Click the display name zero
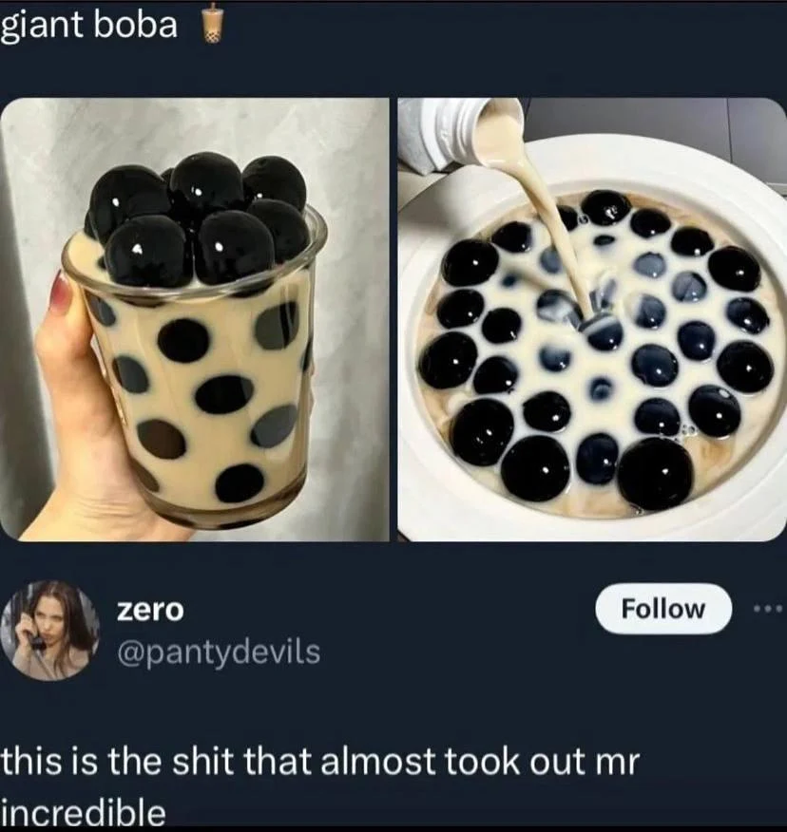 150,610
